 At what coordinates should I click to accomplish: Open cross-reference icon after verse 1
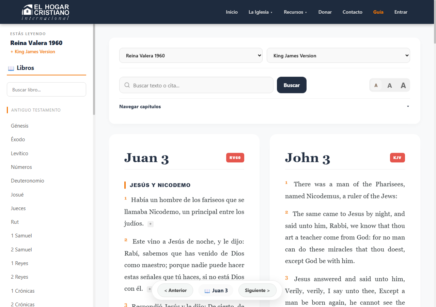151,224
